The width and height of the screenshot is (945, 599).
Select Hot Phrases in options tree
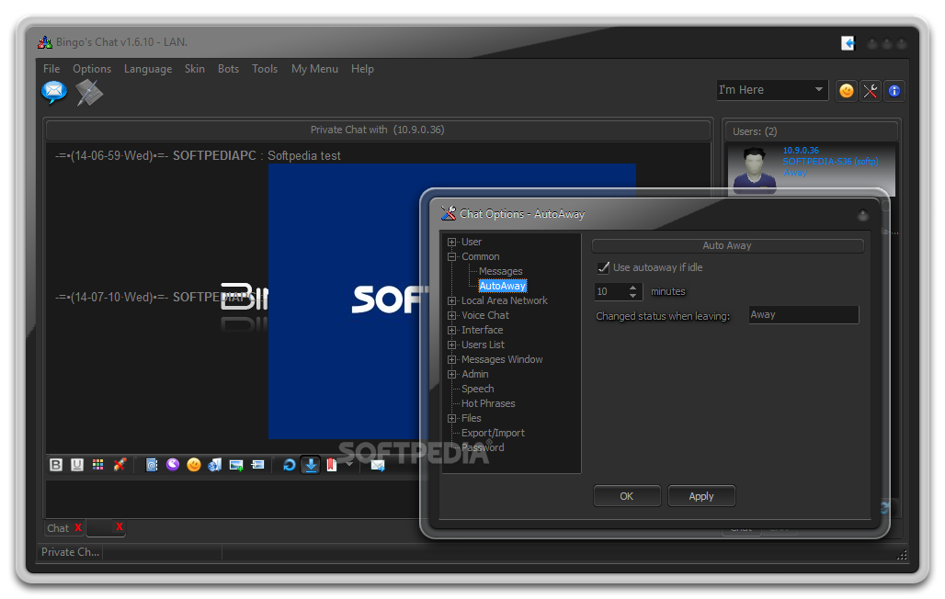click(x=488, y=403)
